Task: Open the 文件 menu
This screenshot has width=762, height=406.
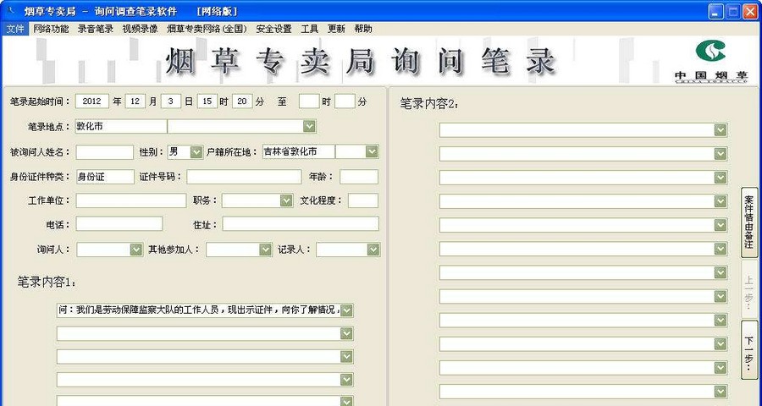Action: click(15, 29)
